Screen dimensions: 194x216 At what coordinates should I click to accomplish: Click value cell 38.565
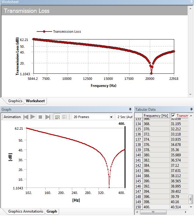[179, 181]
